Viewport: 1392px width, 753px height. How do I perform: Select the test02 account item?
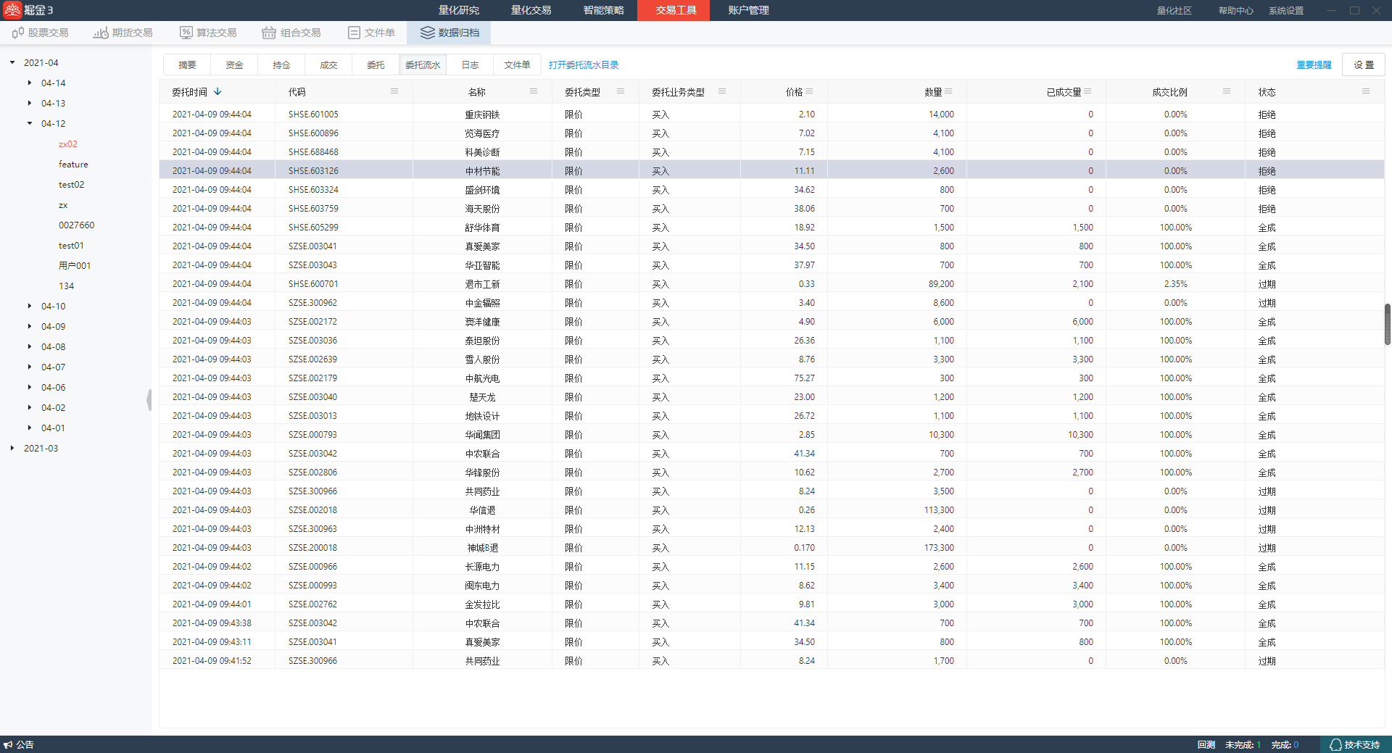coord(71,185)
